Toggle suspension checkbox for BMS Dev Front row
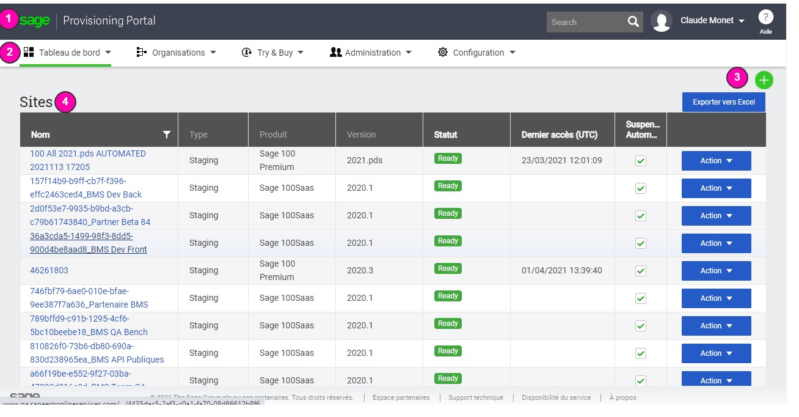799x417 pixels. 641,243
